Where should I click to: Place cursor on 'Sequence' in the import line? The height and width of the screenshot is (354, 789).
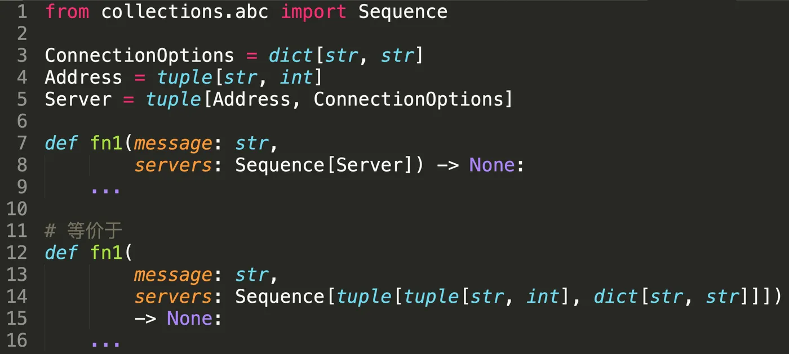403,12
